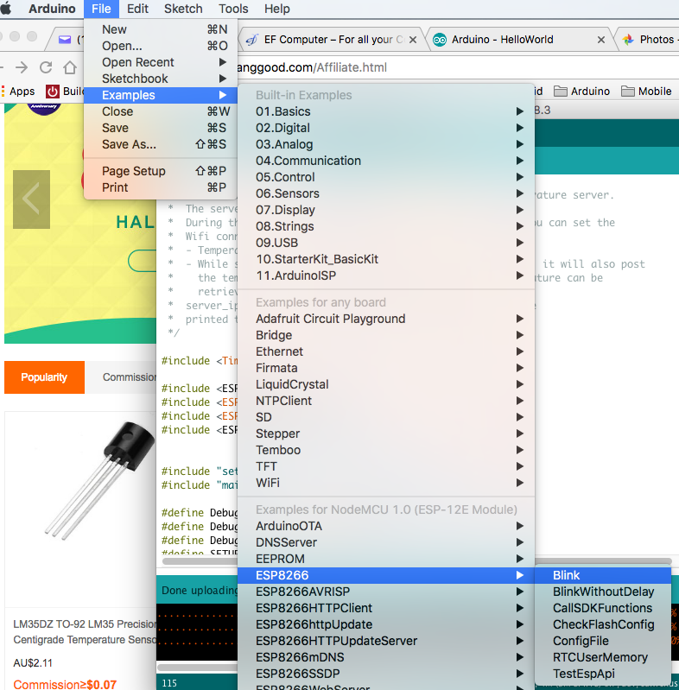Viewport: 679px width, 690px height.
Task: Open the ESP8266AVRISP examples entry
Action: tap(386, 592)
